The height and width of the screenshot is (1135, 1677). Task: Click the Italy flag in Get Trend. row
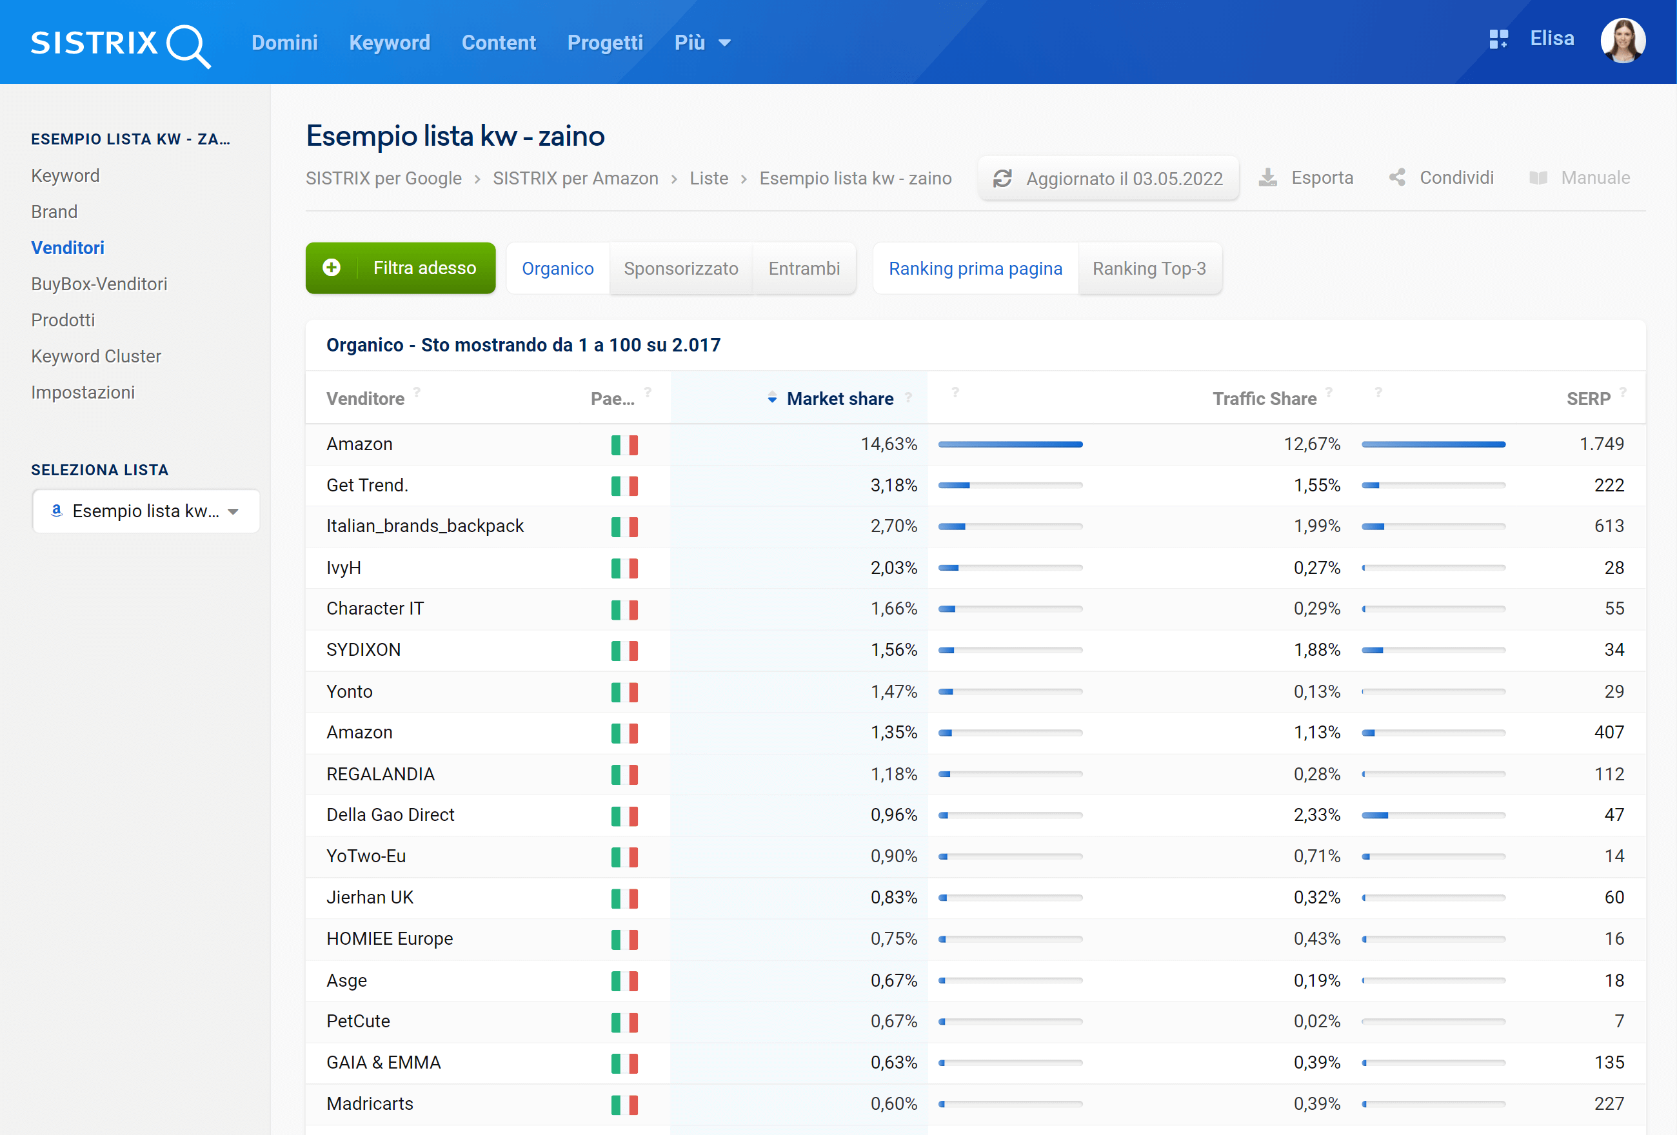pyautogui.click(x=624, y=486)
